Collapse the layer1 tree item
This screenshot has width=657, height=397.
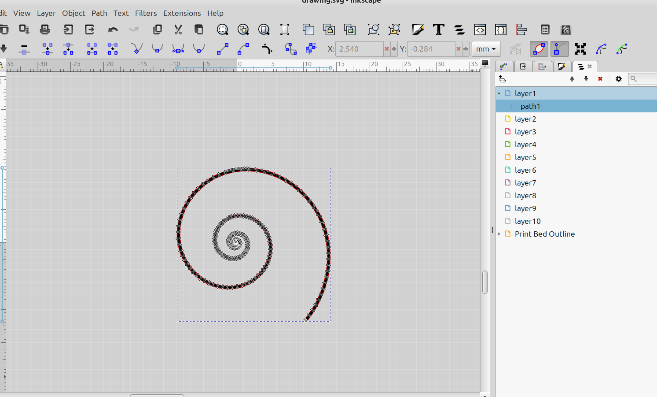pos(499,93)
